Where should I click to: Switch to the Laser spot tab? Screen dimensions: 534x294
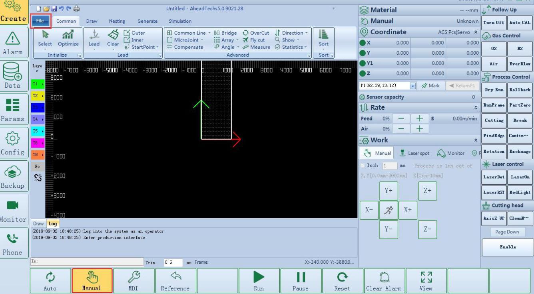tap(414, 153)
